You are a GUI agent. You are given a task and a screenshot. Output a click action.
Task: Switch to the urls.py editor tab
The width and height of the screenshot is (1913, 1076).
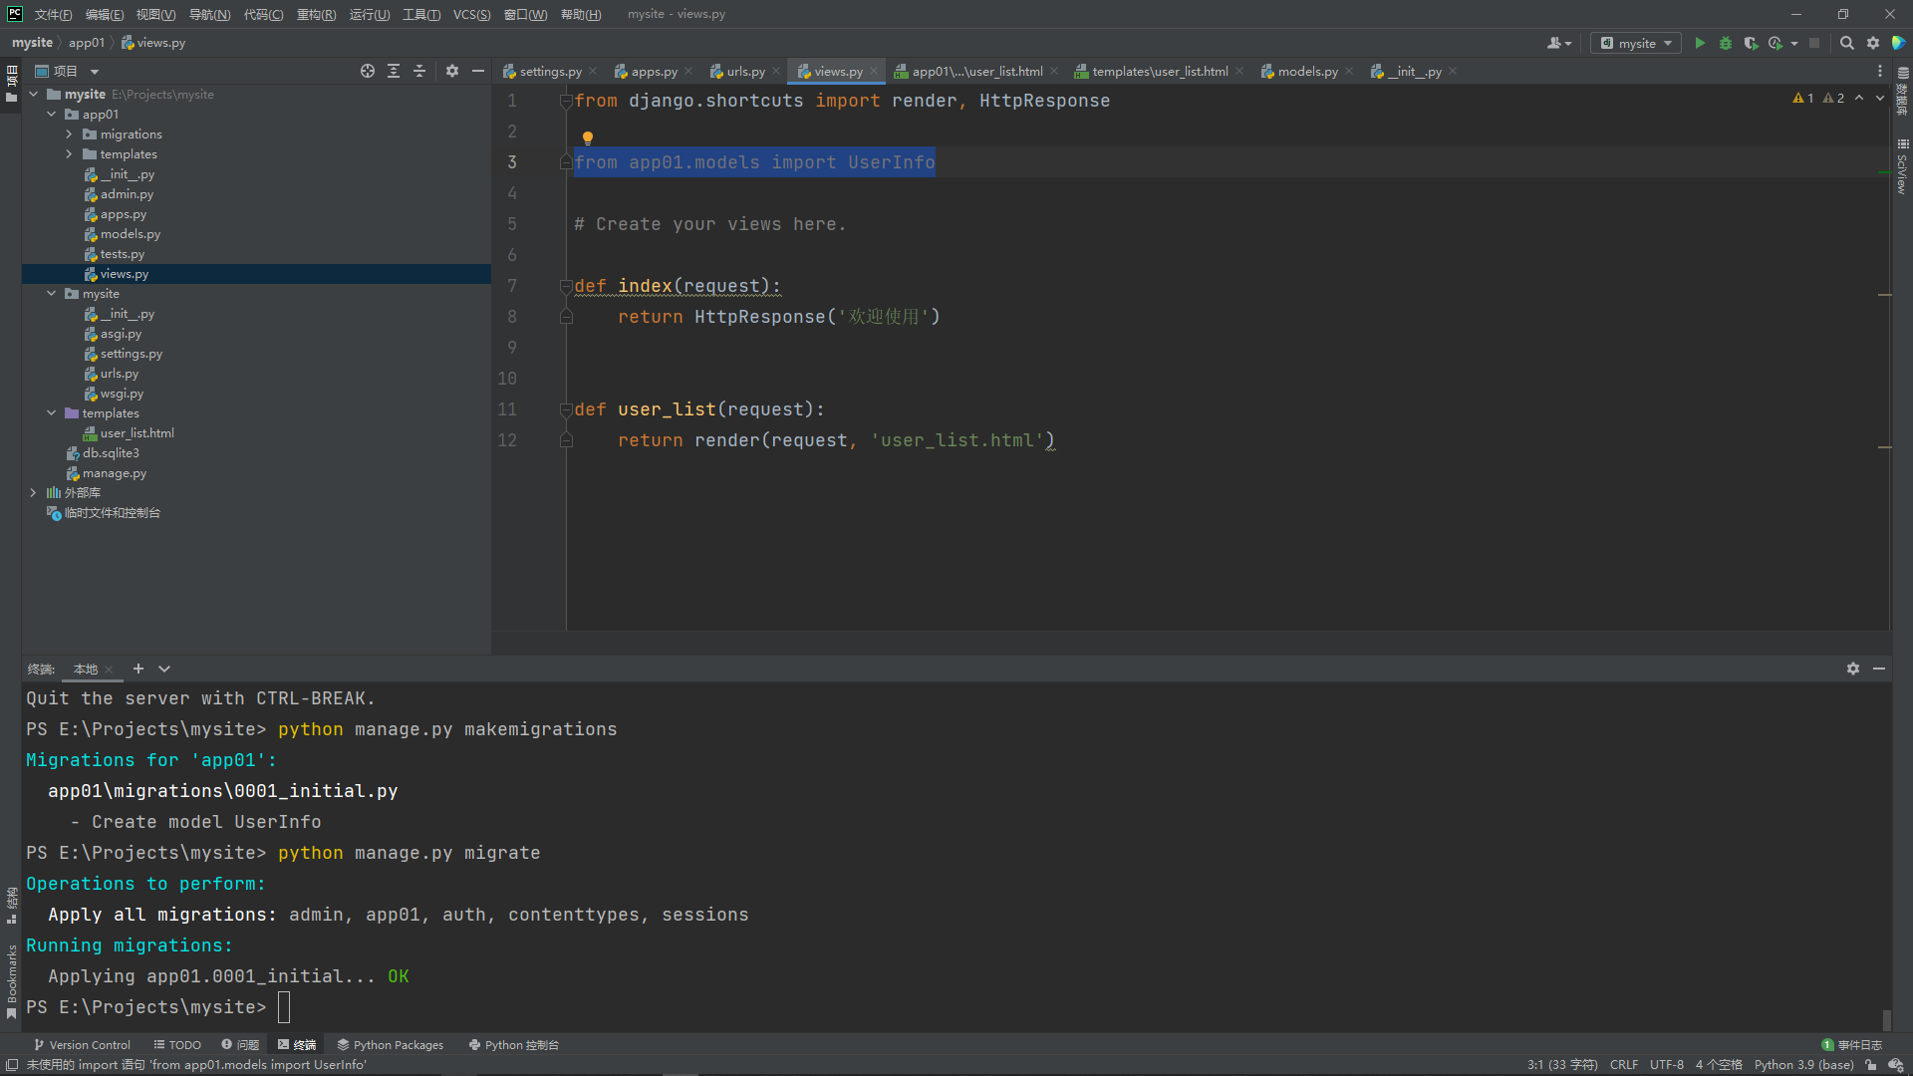745,71
